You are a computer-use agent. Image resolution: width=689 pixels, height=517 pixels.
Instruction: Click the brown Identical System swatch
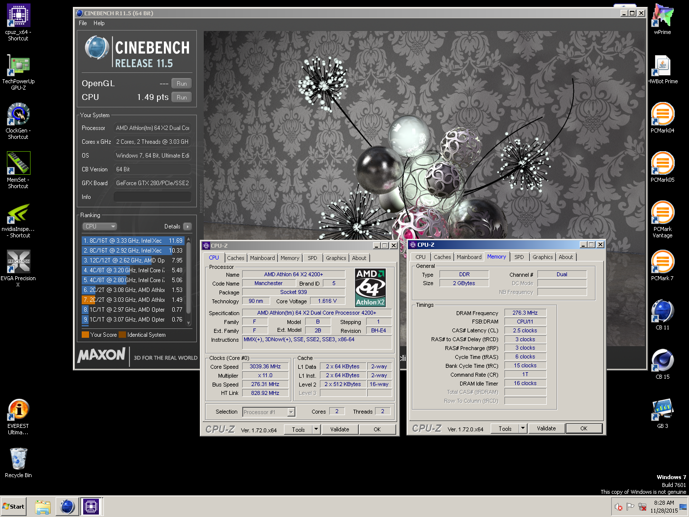coord(122,335)
